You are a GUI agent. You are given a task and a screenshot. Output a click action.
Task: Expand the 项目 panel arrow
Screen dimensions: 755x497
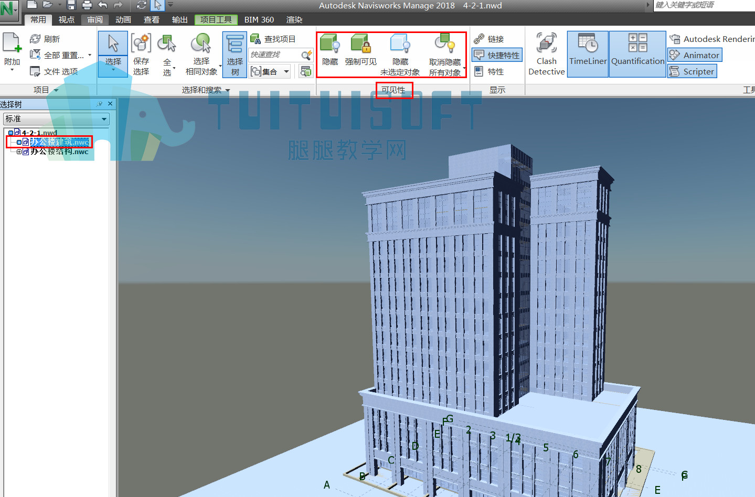(56, 90)
